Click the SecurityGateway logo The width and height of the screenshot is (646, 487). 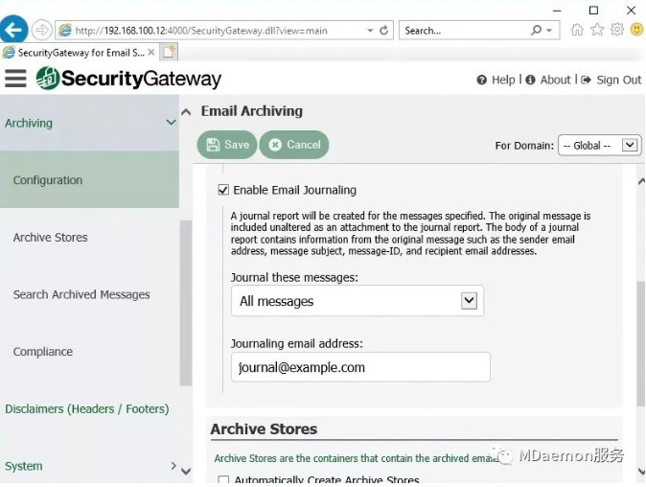pos(128,79)
